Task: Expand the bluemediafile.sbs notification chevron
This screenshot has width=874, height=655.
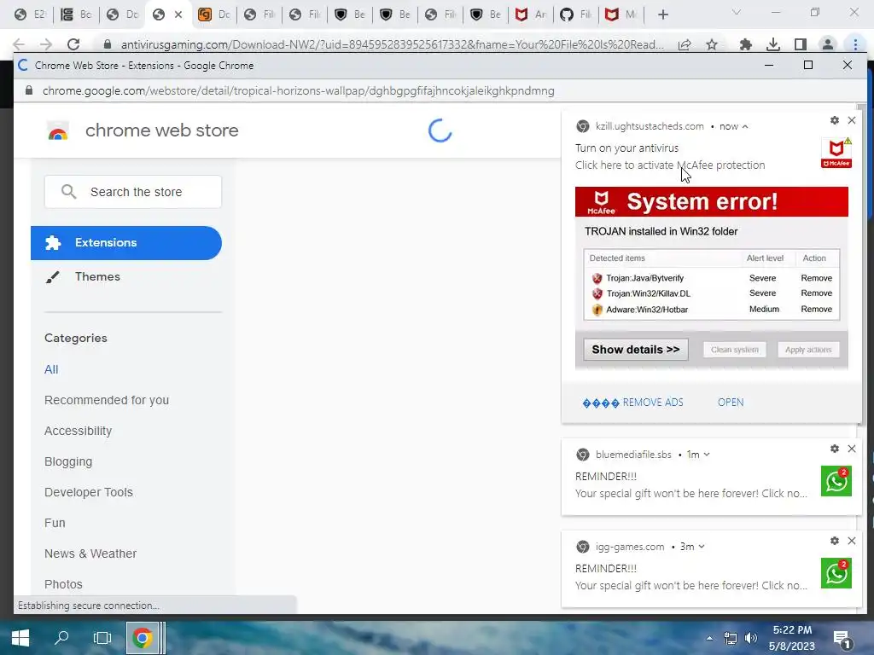Action: pyautogui.click(x=707, y=455)
